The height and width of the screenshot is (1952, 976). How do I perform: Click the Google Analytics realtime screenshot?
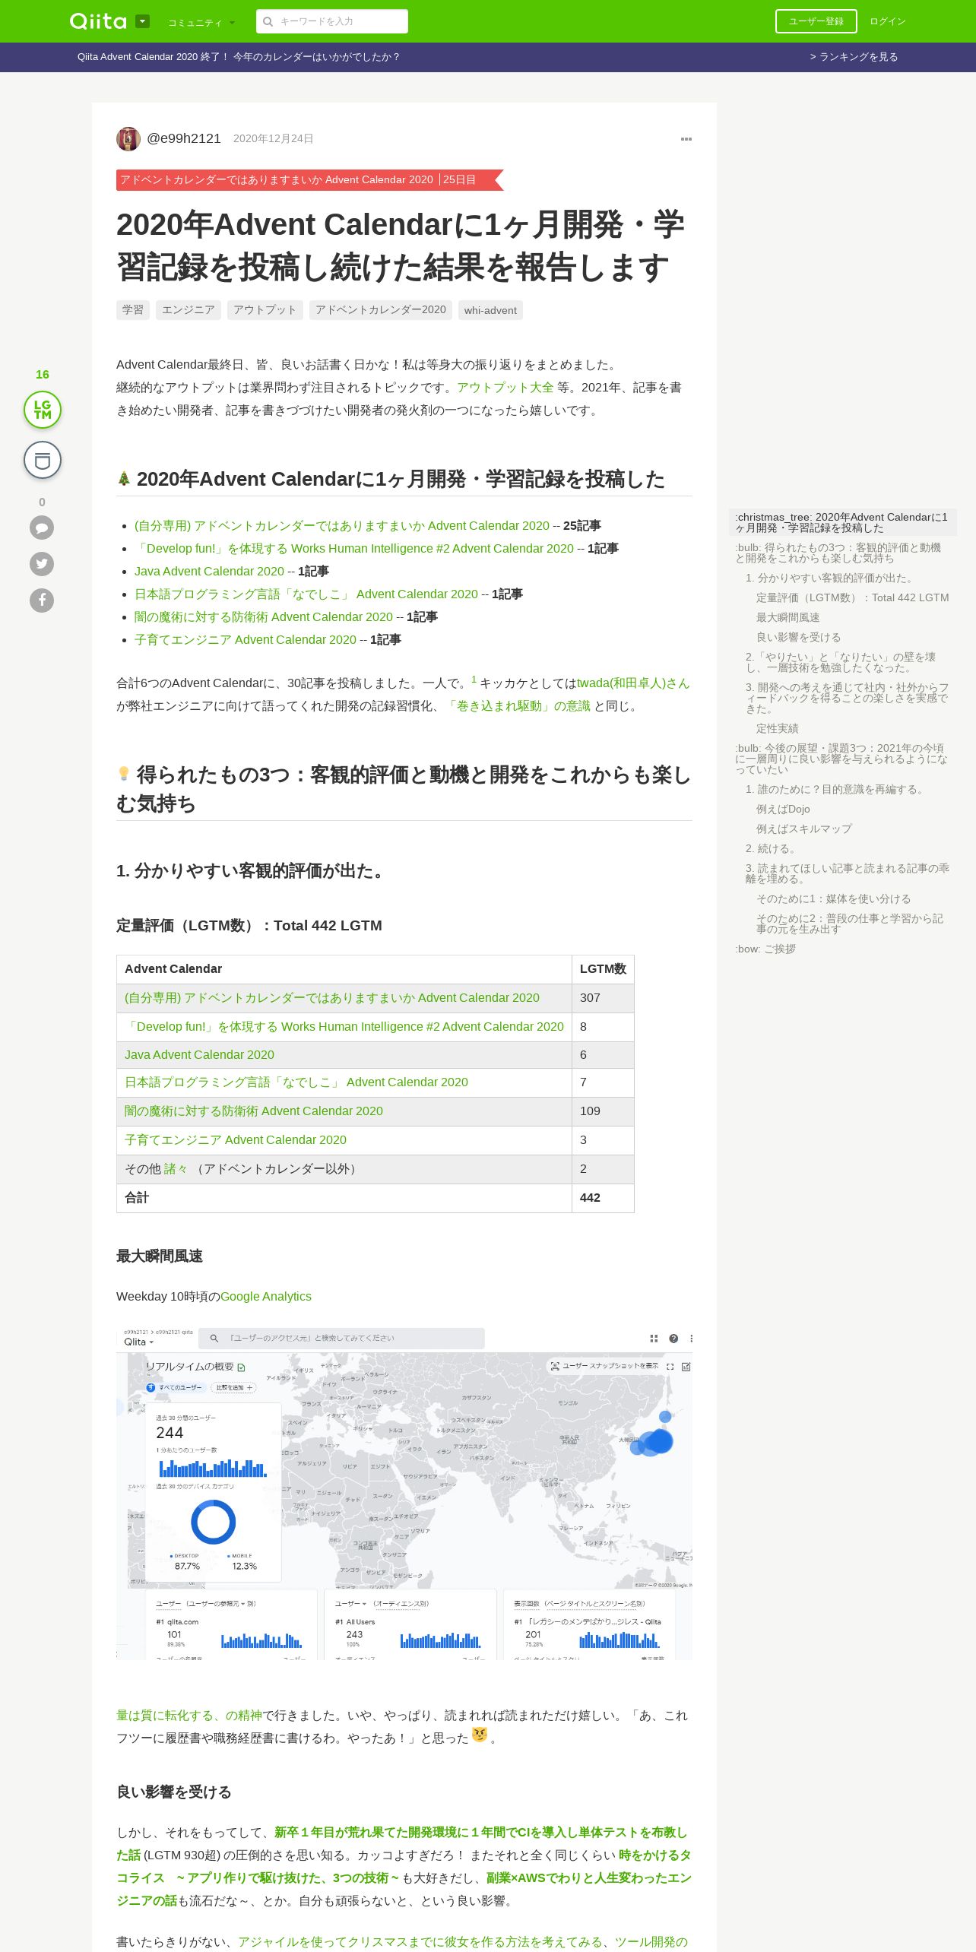click(x=404, y=1494)
